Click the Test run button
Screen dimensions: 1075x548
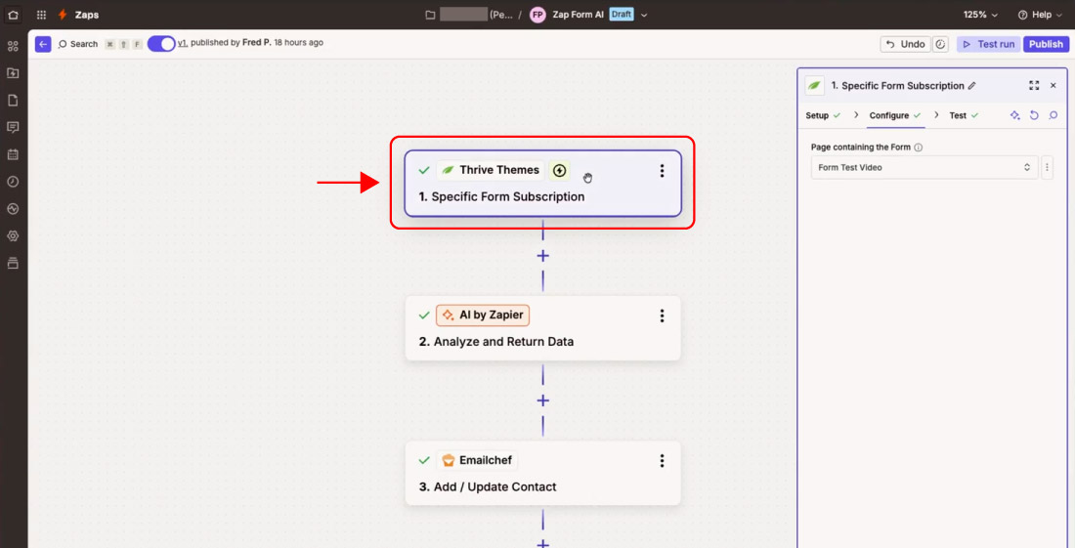988,44
